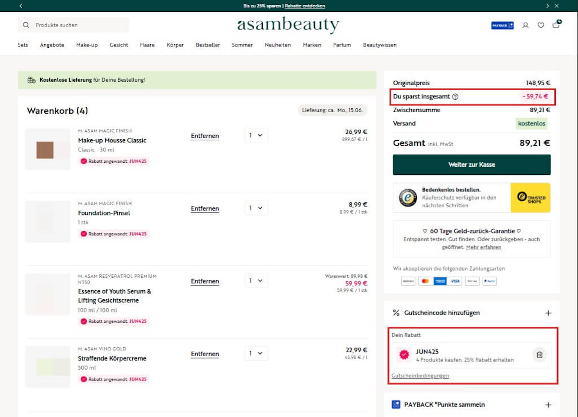Click the Trusted Shops round seal icon
The width and height of the screenshot is (578, 417).
[408, 197]
